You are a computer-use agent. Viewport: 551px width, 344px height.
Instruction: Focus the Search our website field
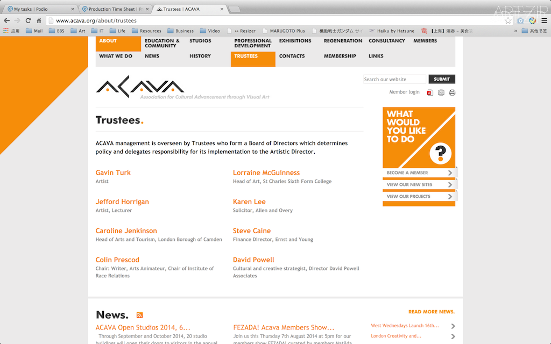point(394,80)
